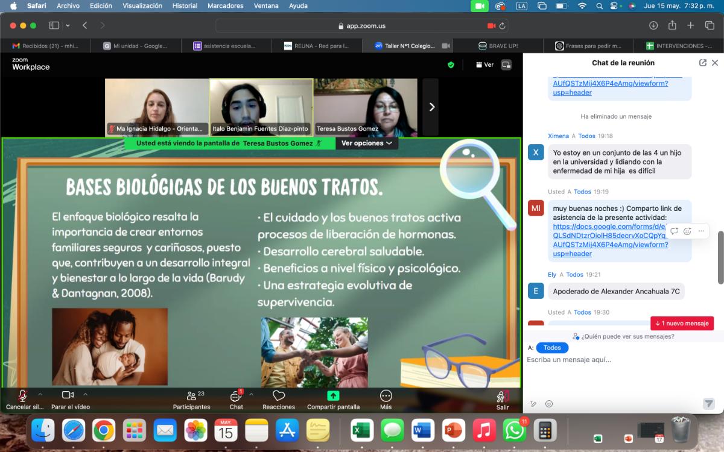Click the Compartir pantalla green icon
The height and width of the screenshot is (452, 724).
tap(333, 396)
